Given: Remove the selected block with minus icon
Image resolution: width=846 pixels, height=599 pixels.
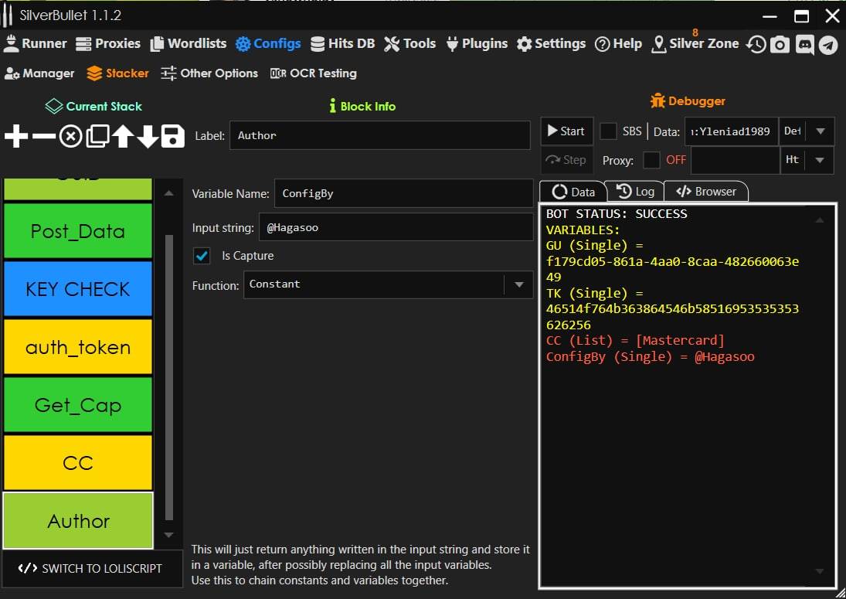Looking at the screenshot, I should click(44, 137).
